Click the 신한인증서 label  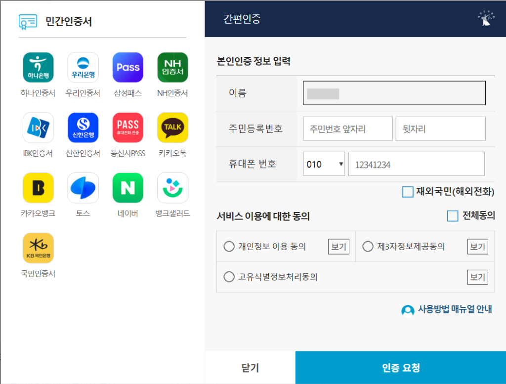click(83, 153)
